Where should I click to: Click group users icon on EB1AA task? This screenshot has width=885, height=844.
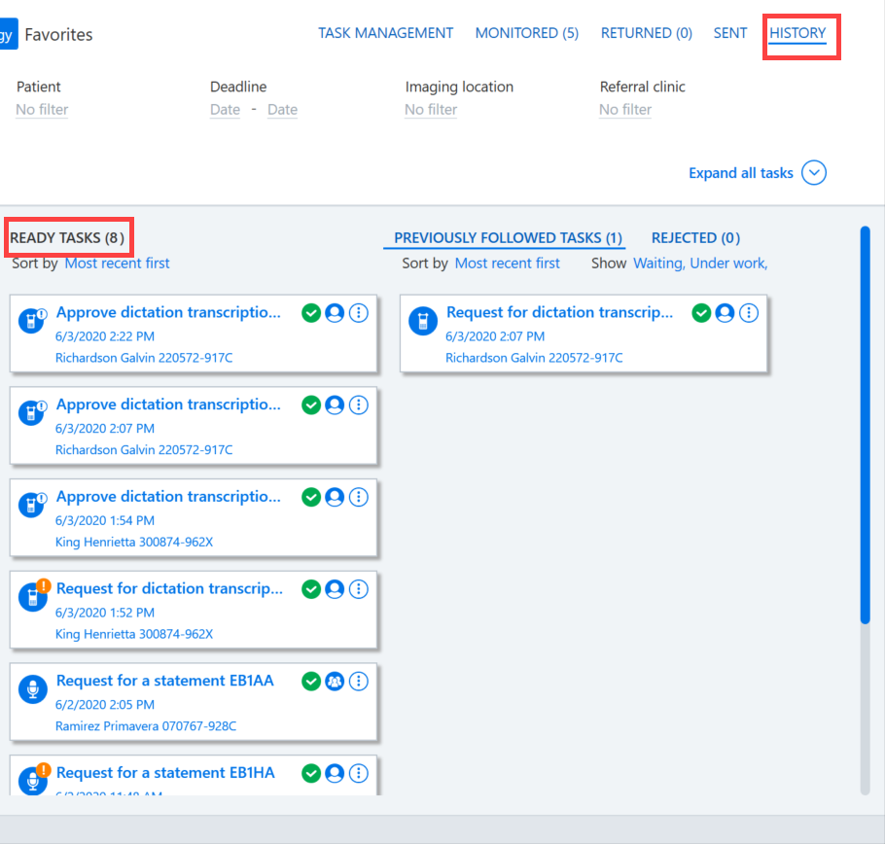(x=335, y=681)
